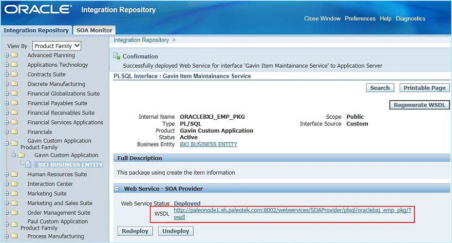The width and height of the screenshot is (452, 243).
Task: Collapse the Gavin Custom Application Product Family node
Action: click(7, 143)
